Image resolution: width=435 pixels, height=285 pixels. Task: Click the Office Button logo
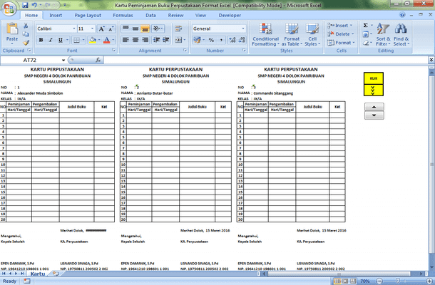point(9,9)
